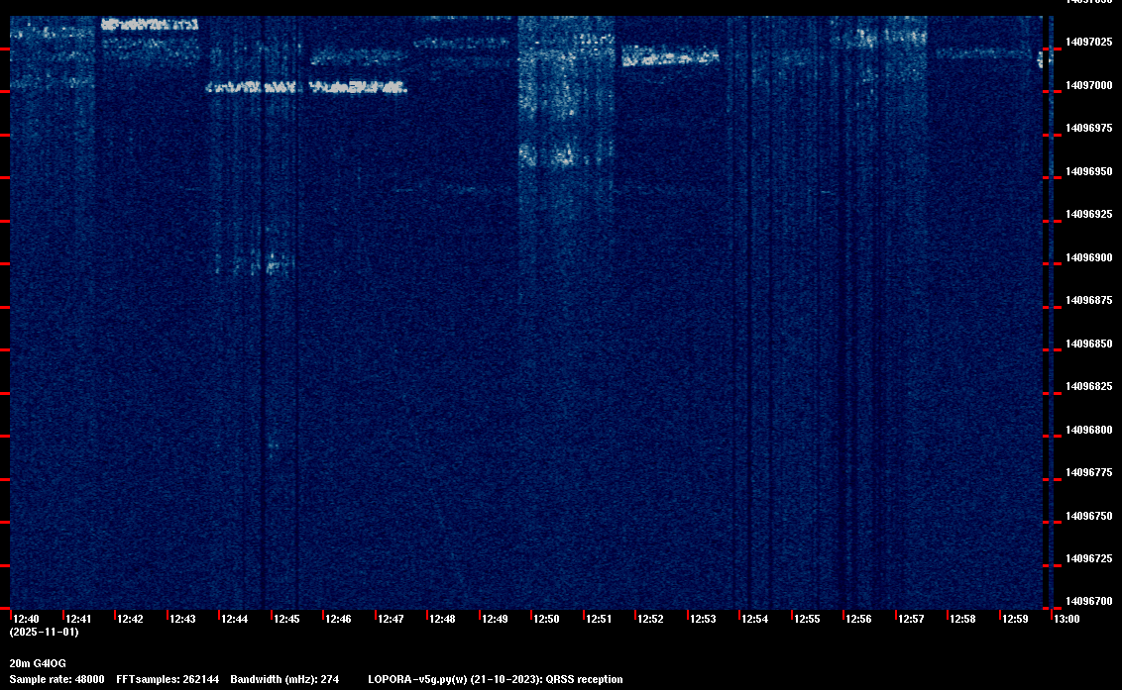Select the 14096775 frequency label
This screenshot has height=690, width=1122.
click(1089, 472)
